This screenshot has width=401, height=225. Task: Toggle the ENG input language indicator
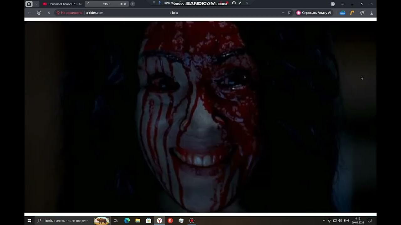point(346,221)
